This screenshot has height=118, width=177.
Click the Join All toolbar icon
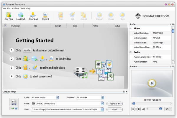click(x=83, y=15)
